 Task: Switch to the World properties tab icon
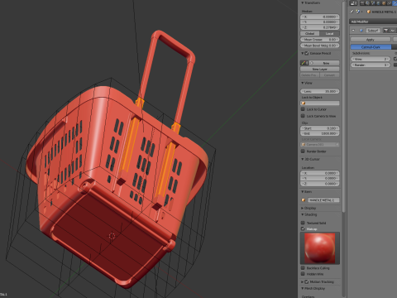pos(378,3)
